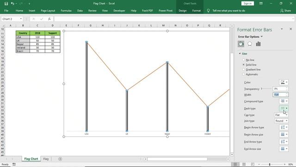Open the Formulas ribbon tab

click(66, 11)
